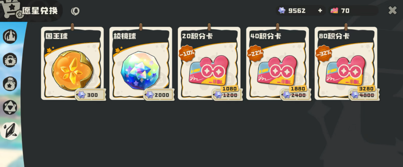403x167 pixels.
Task: Select the triangle gem sidebar category
Action: click(x=10, y=107)
